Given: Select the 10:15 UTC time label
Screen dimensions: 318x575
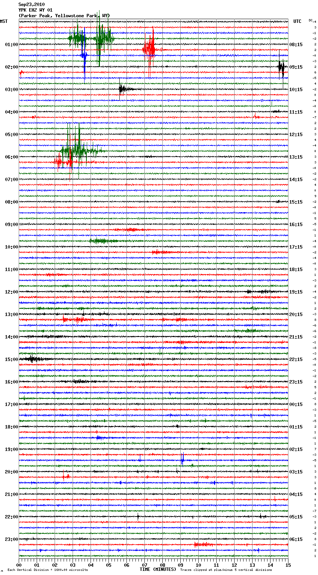Looking at the screenshot, I should point(296,90).
